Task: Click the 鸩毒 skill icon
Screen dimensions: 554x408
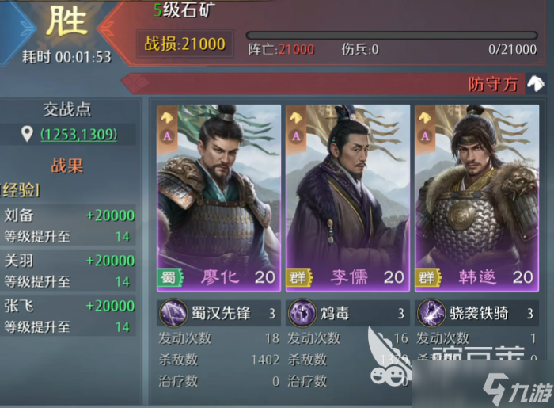Action: pos(302,313)
